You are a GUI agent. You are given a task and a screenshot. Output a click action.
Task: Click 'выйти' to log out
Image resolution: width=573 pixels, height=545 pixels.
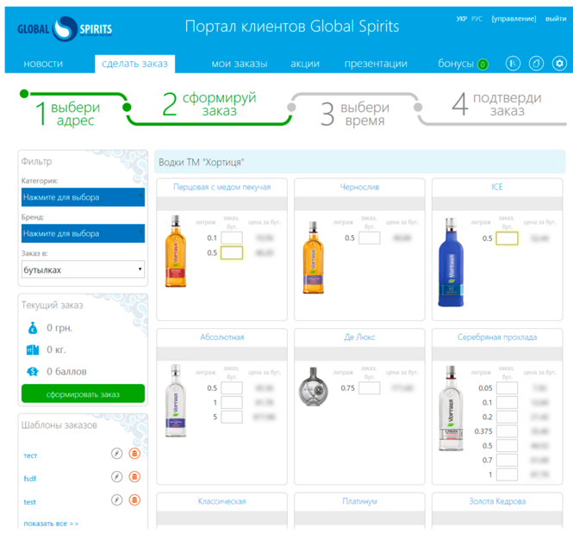coord(556,19)
